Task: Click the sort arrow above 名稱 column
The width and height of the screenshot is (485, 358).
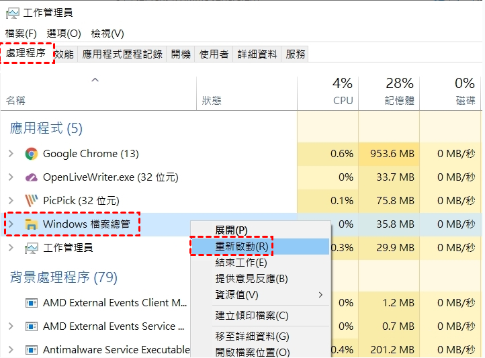Action: coord(95,80)
